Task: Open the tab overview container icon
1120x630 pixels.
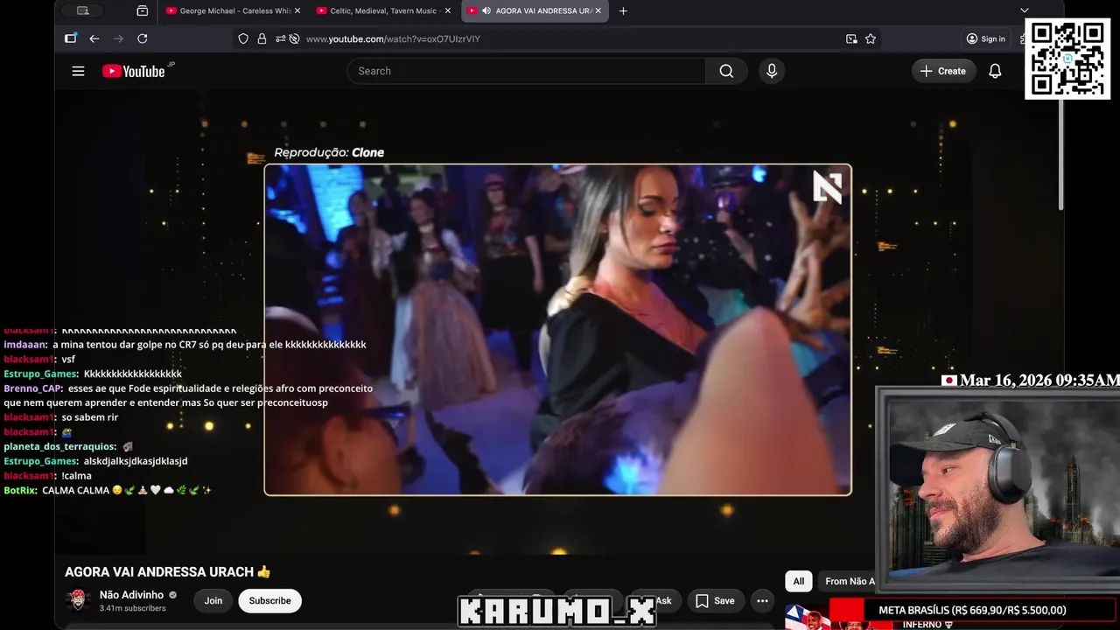Action: click(x=143, y=10)
